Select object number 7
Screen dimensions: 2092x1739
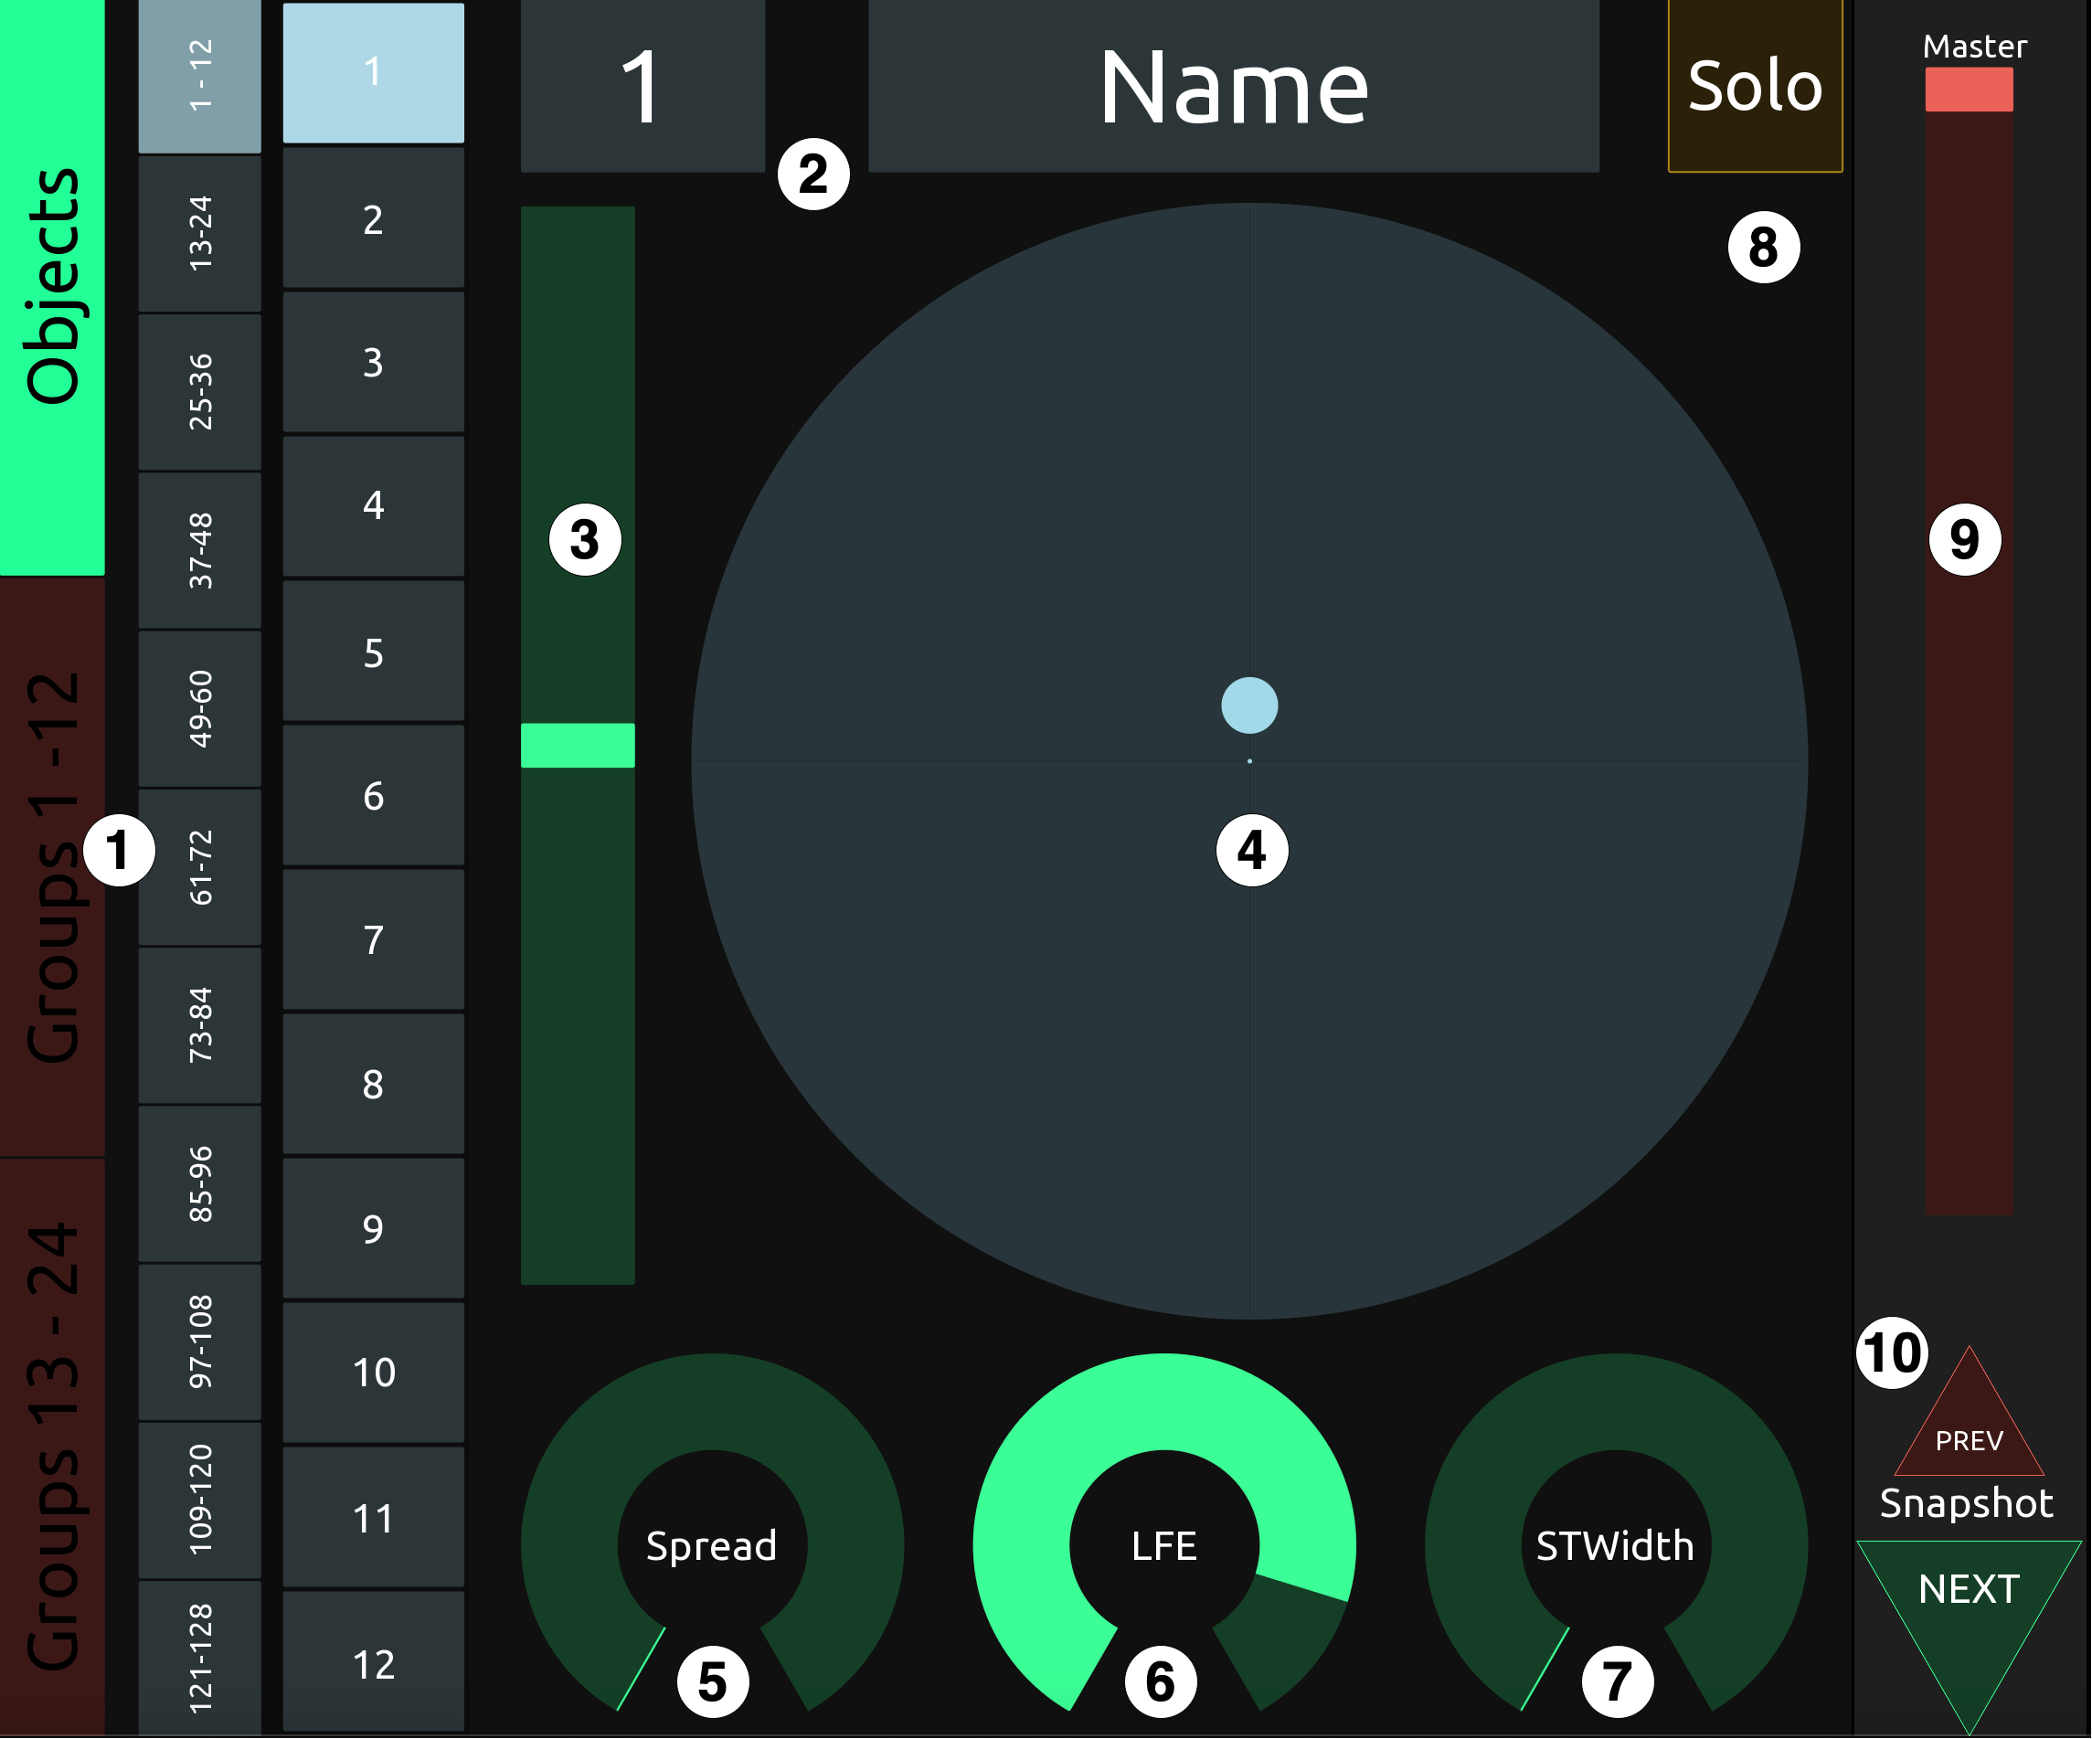pyautogui.click(x=373, y=940)
